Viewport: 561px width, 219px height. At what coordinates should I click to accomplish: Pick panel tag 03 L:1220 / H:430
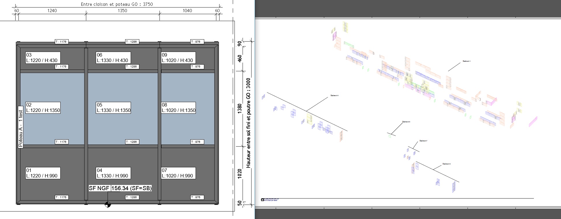[x=43, y=58]
